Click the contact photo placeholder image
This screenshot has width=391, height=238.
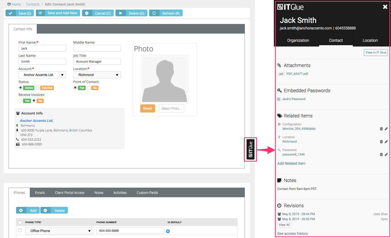pos(164,79)
